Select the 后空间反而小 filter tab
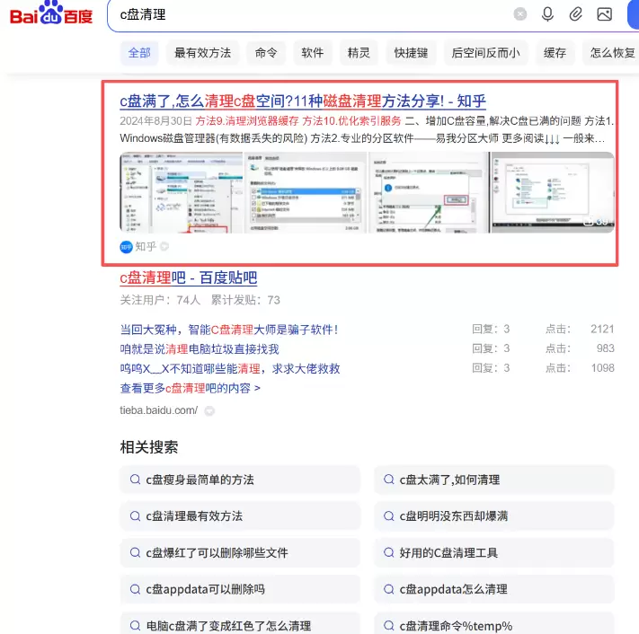Viewport: 639px width, 634px height. pos(486,53)
